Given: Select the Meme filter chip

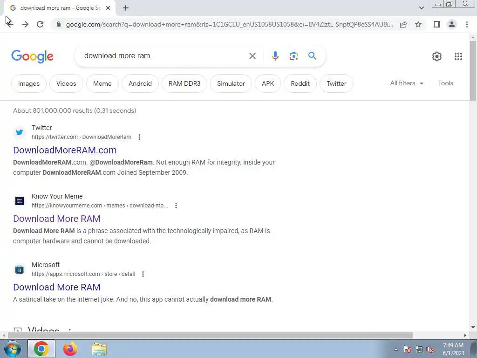Looking at the screenshot, I should pos(102,83).
